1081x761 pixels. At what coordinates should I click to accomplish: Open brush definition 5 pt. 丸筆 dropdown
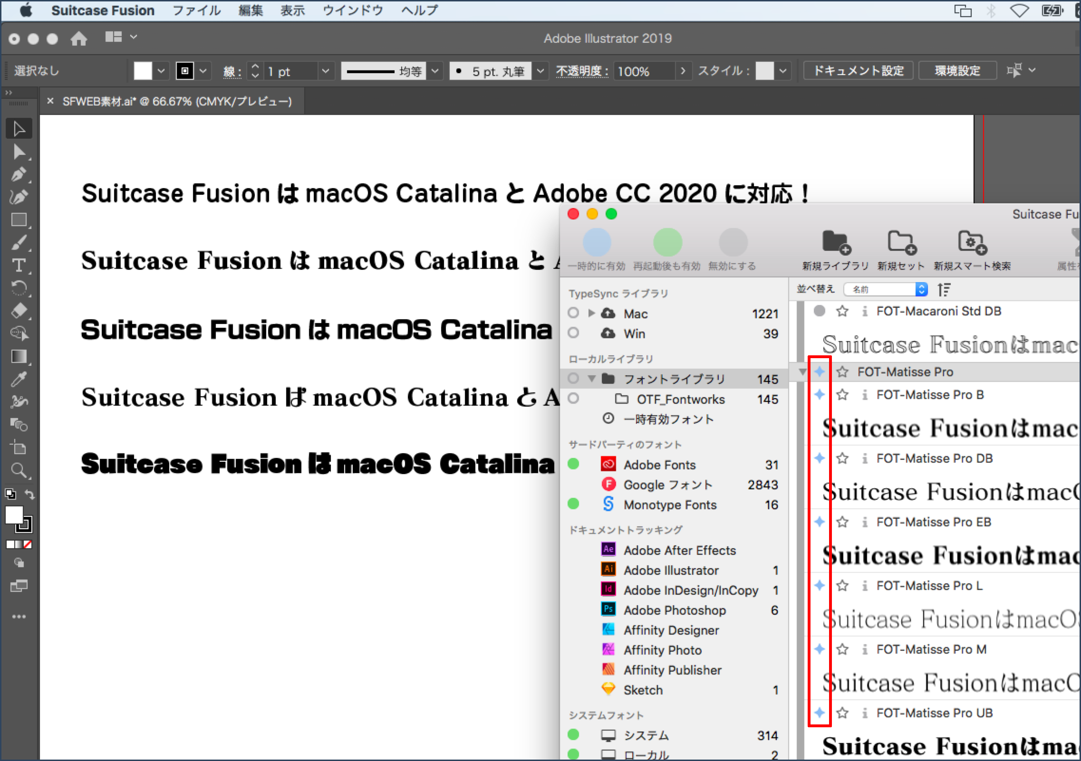pyautogui.click(x=540, y=71)
